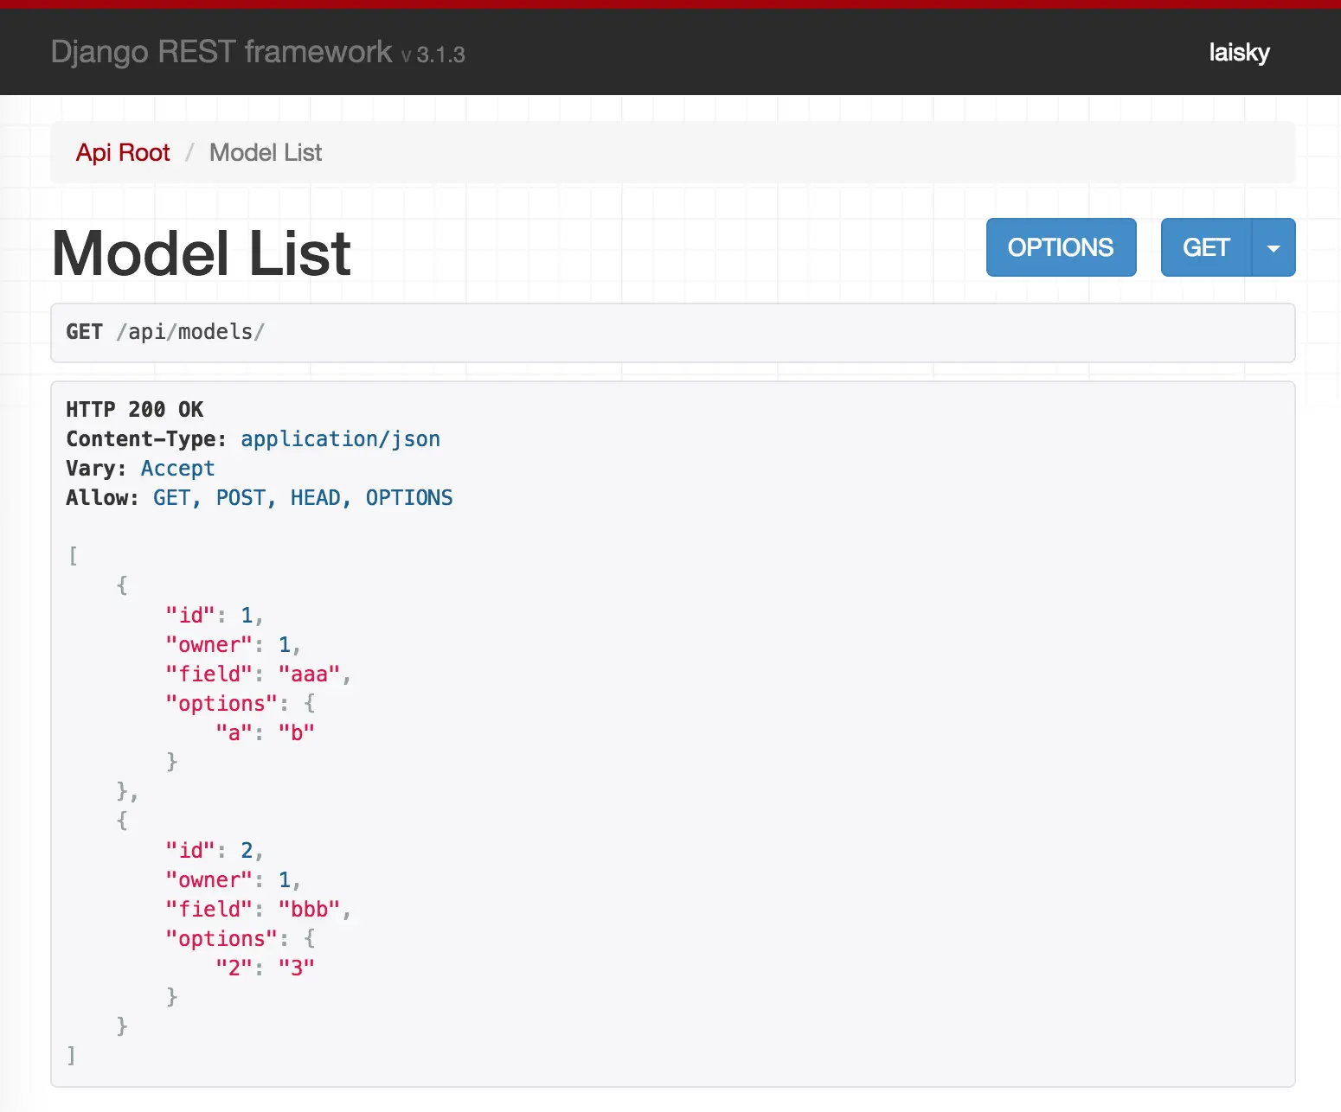Screen dimensions: 1341x1112
Task: Click the "a": "b" options entry
Action: pyautogui.click(x=265, y=733)
